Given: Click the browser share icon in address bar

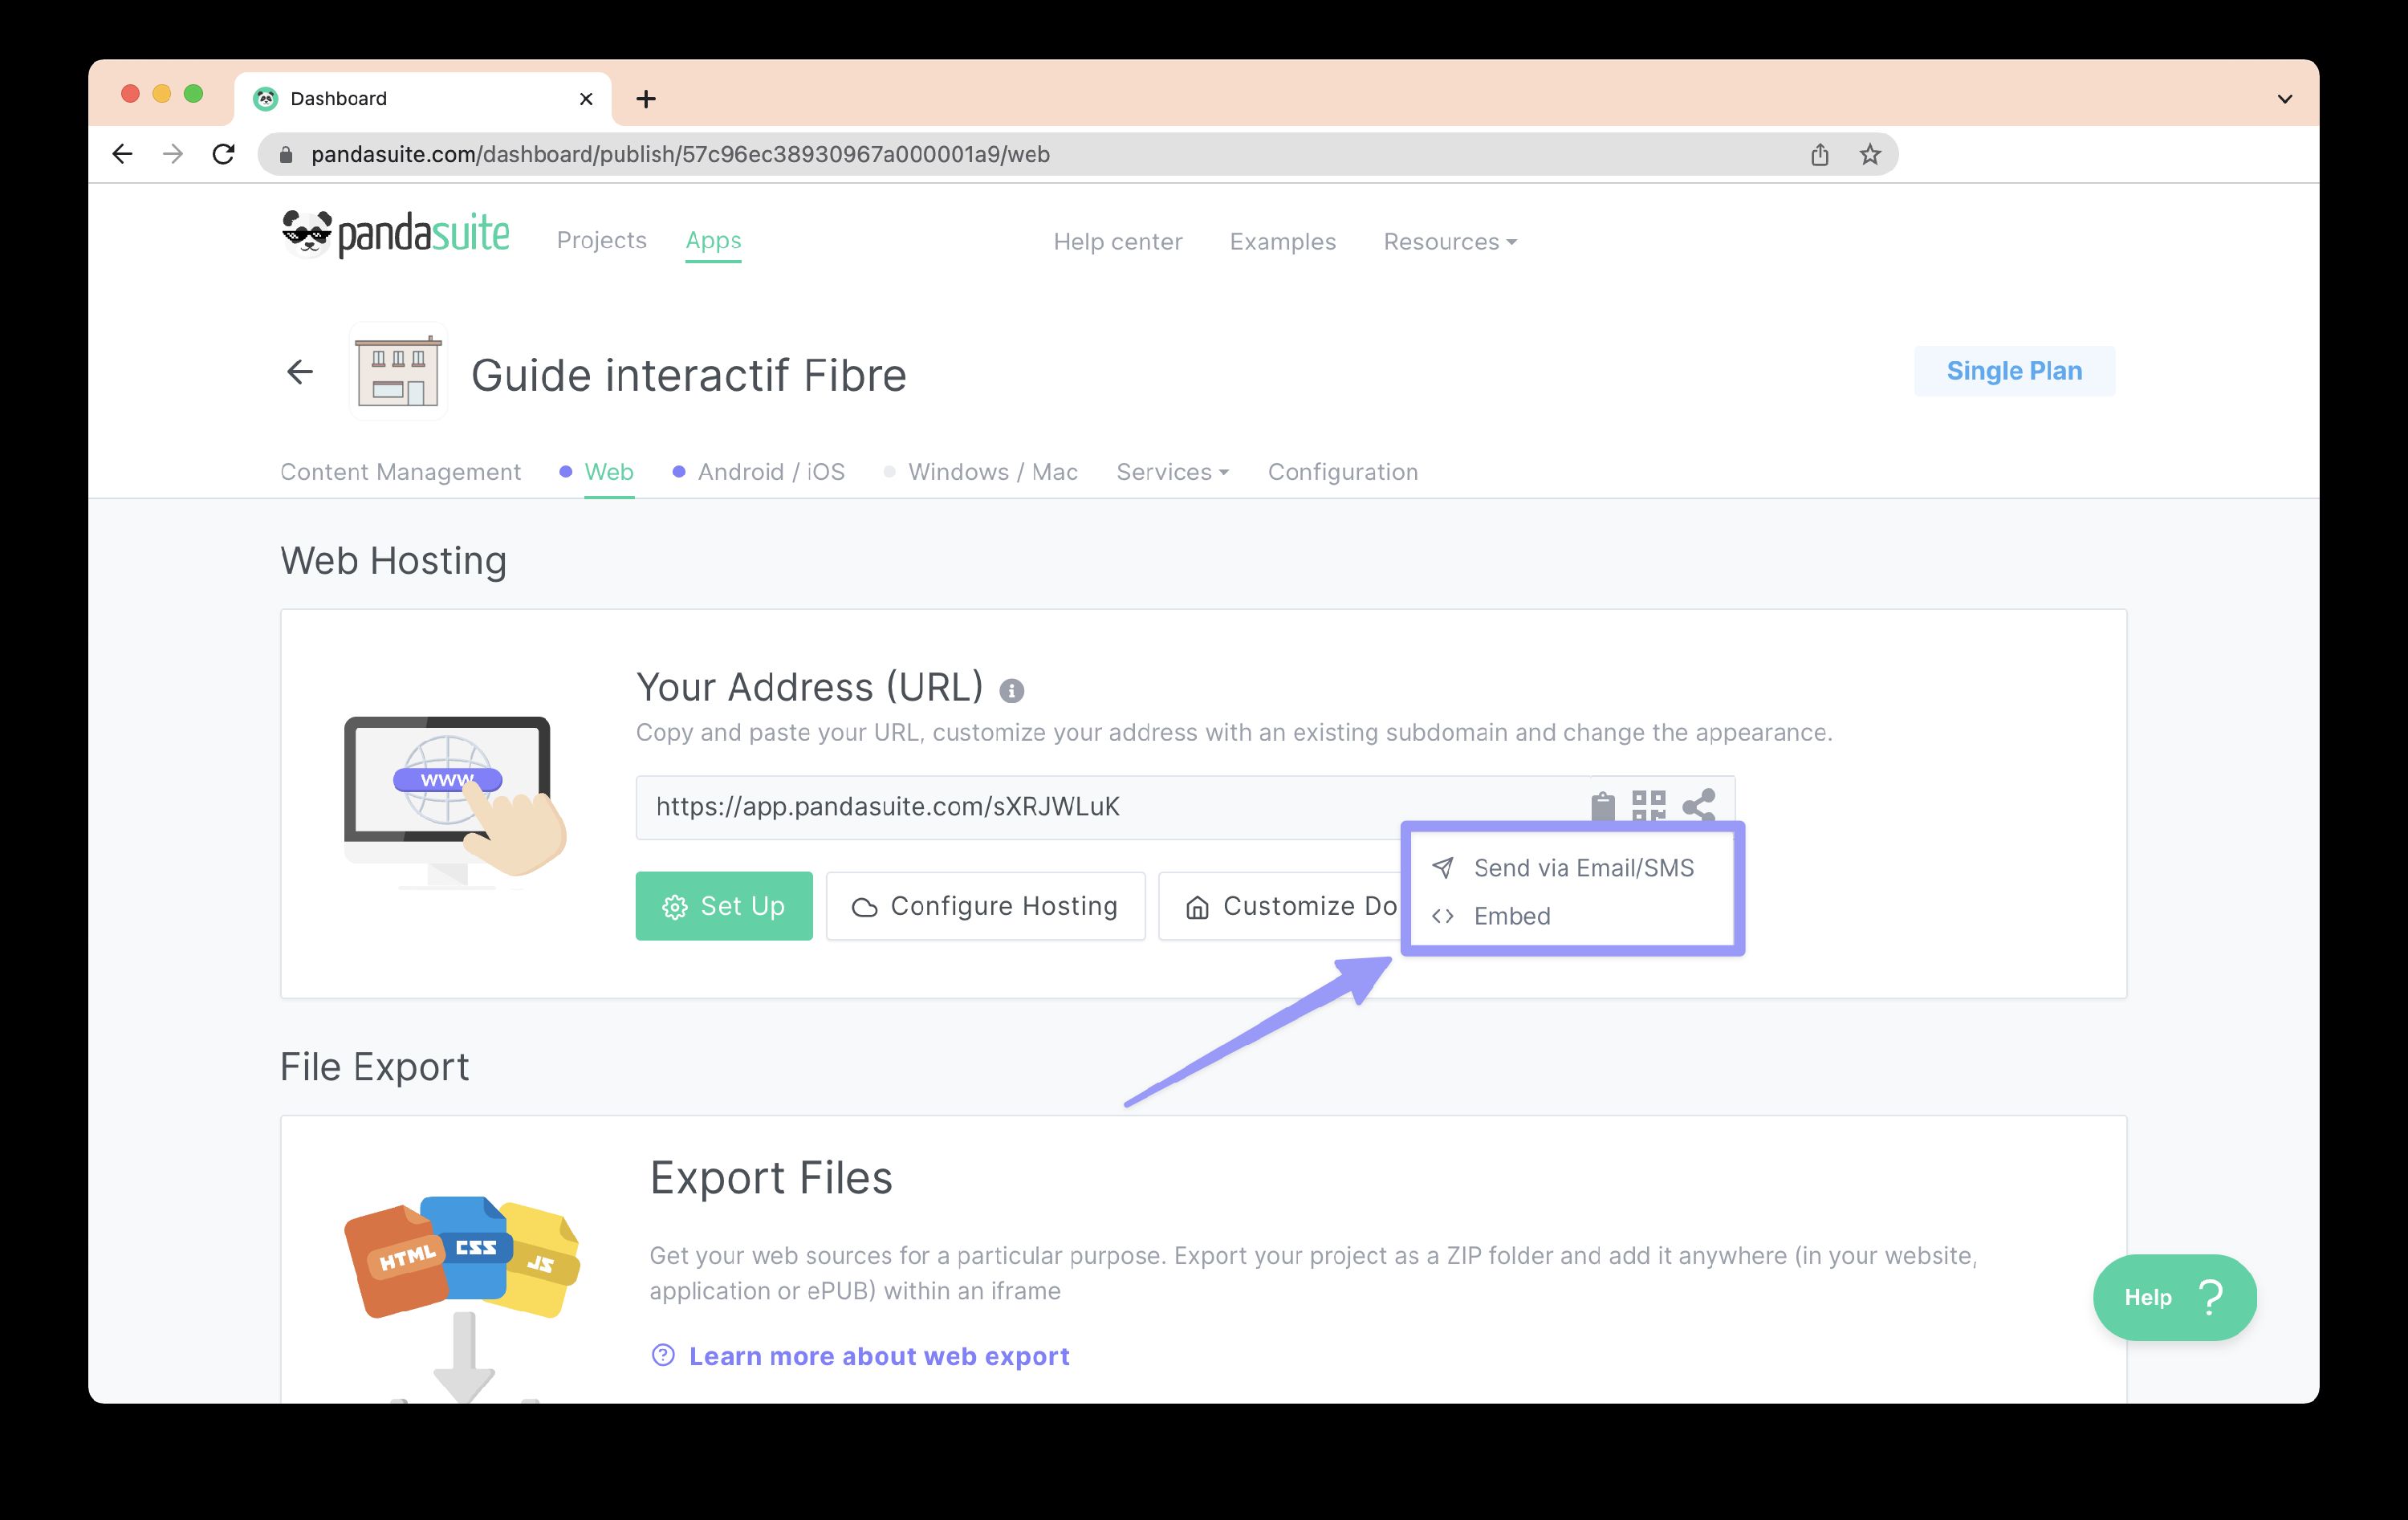Looking at the screenshot, I should (x=1819, y=154).
